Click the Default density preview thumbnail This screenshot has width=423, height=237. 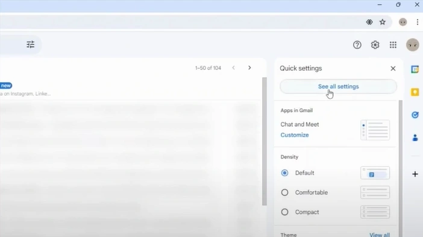tap(375, 172)
